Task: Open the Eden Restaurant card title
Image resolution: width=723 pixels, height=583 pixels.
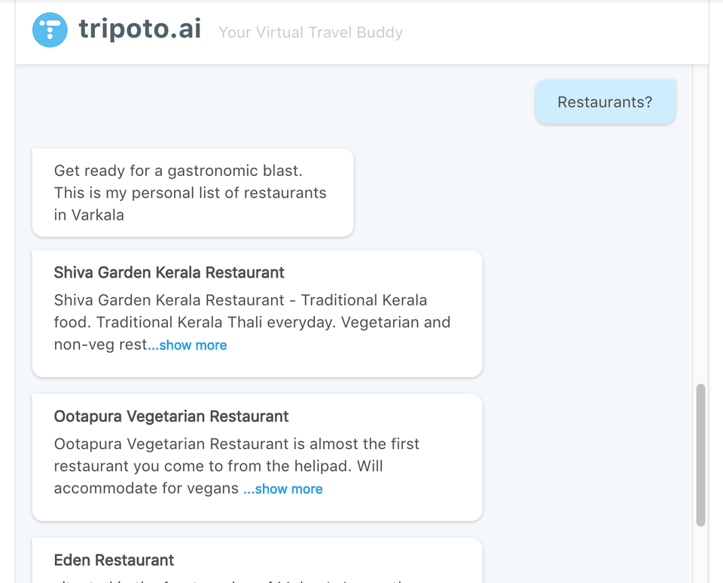Action: 114,560
